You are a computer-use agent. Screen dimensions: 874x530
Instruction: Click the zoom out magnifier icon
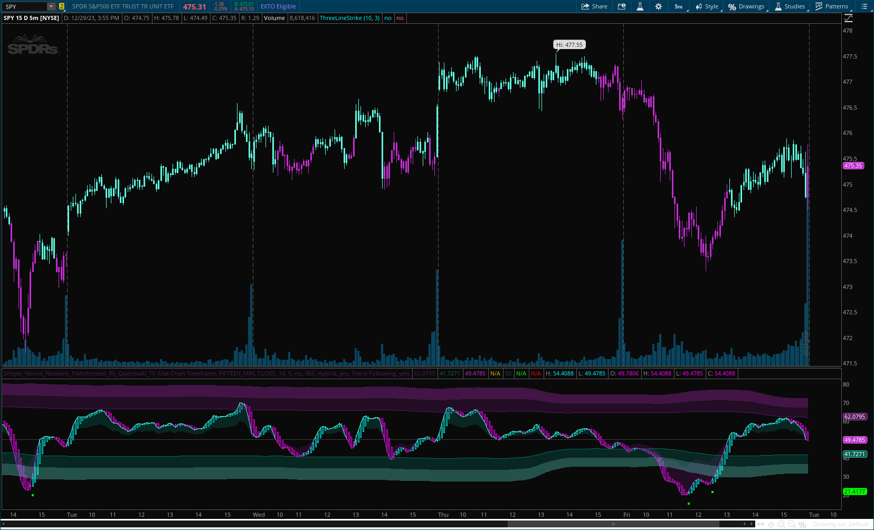point(792,524)
